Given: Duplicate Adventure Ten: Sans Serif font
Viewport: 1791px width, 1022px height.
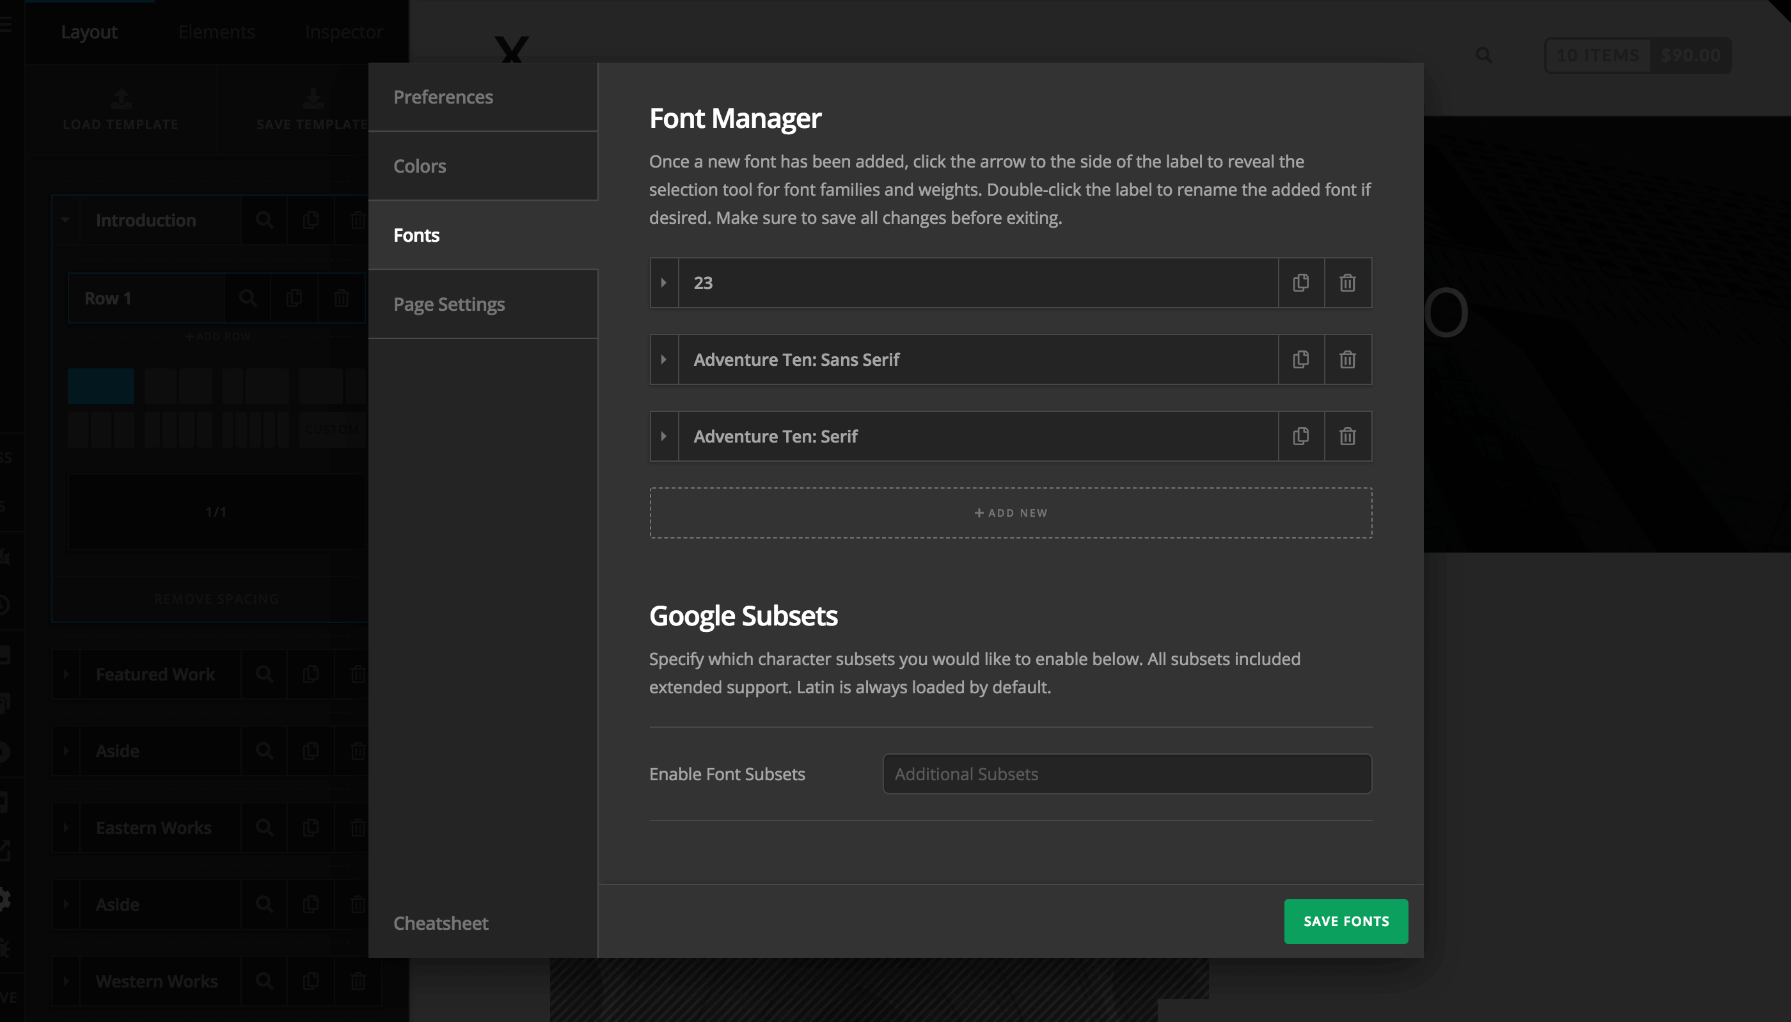Looking at the screenshot, I should (x=1300, y=359).
